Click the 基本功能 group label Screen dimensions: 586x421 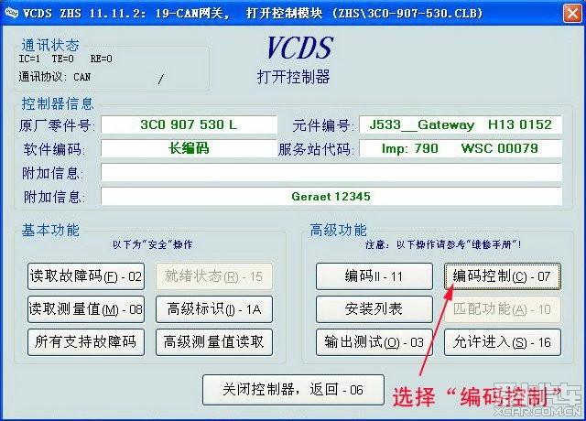50,230
